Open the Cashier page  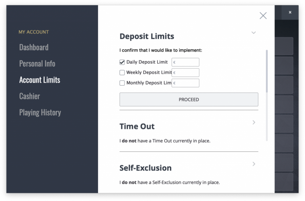point(29,96)
